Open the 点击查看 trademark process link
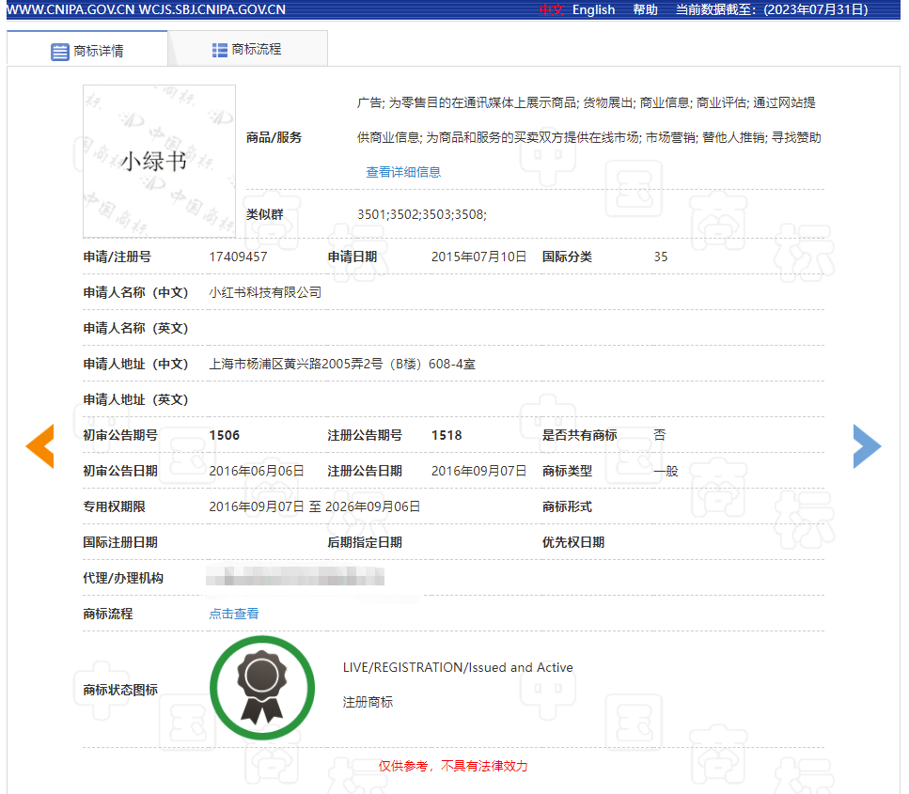Viewport: 909px width, 794px height. (234, 614)
